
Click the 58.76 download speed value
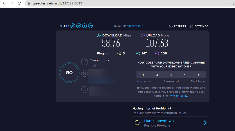click(x=111, y=43)
